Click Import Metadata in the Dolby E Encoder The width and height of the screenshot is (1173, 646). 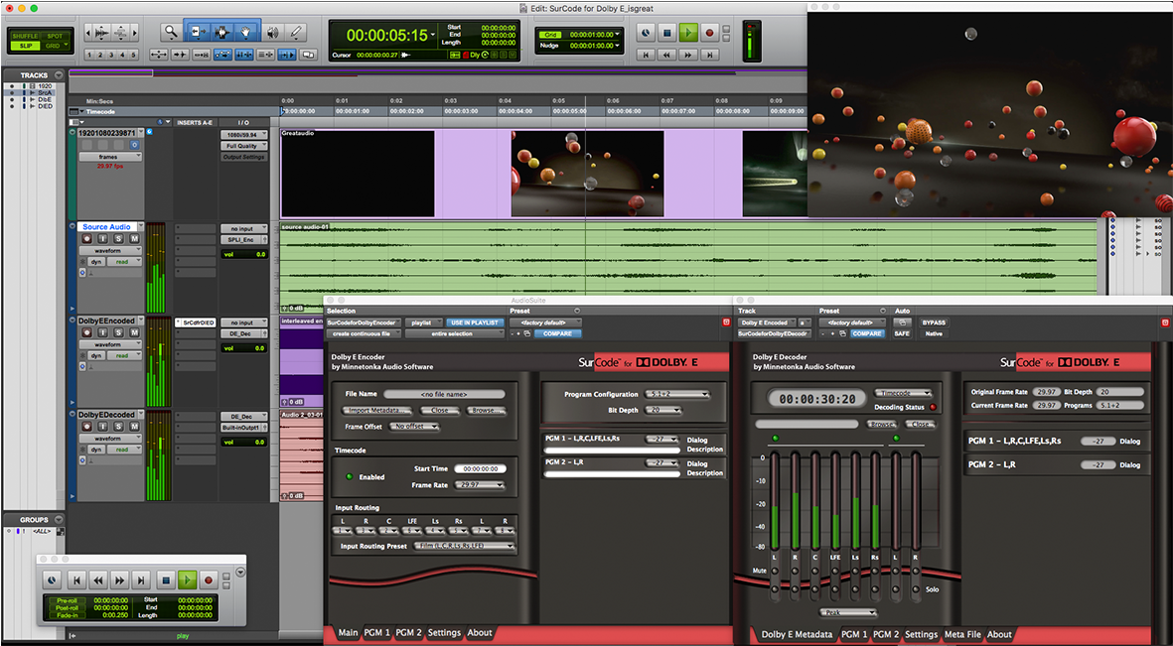pos(376,410)
